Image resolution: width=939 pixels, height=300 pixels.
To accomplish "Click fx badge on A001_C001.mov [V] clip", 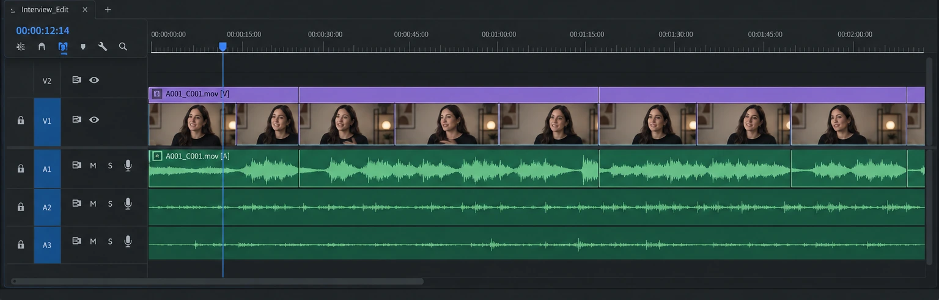I will 156,94.
